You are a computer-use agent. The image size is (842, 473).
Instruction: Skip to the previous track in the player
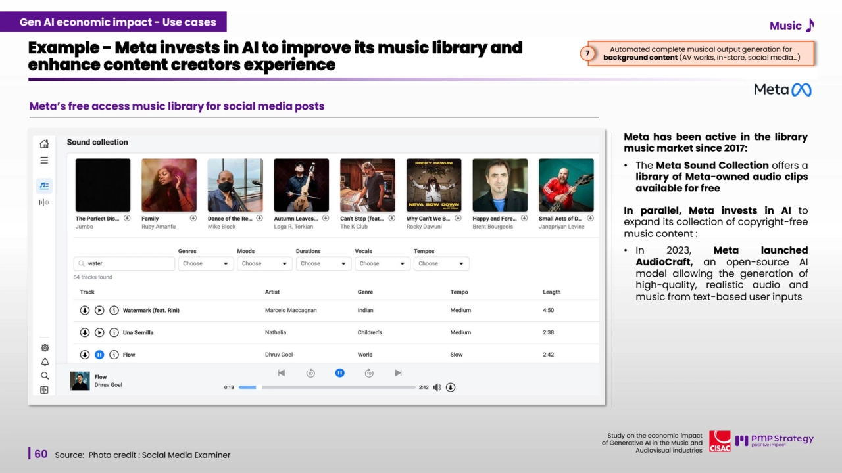[x=282, y=372]
